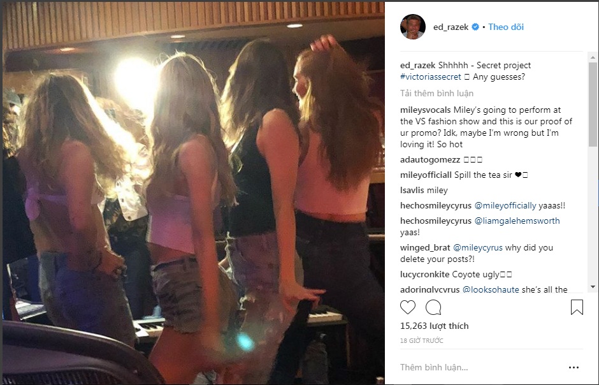
Task: Click the 18 GIỜ TRƯỚC timestamp
Action: [421, 341]
